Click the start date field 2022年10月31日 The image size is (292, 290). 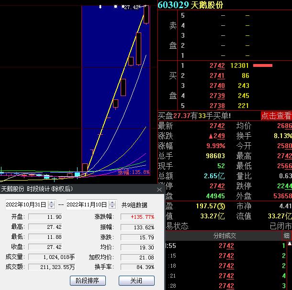26,204
